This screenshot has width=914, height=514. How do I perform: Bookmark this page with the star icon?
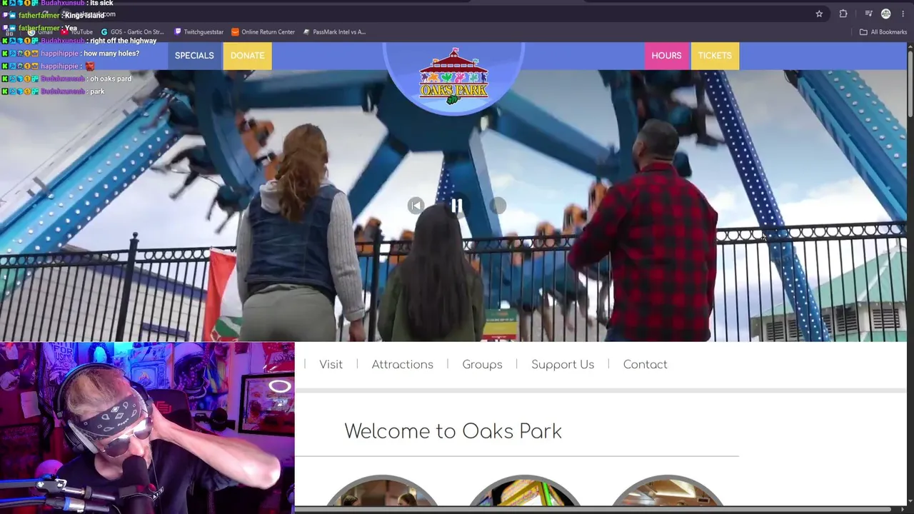(819, 14)
